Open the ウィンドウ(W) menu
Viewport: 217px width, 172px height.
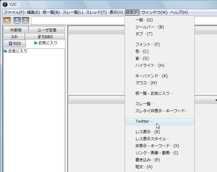pos(154,12)
